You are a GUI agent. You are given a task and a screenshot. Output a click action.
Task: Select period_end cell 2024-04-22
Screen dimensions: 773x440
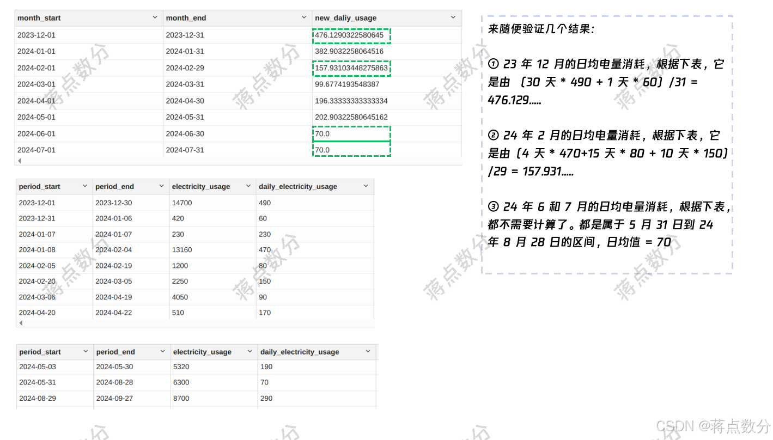[131, 313]
